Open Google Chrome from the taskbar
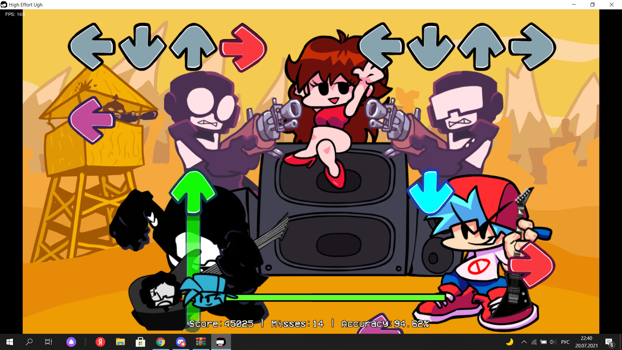The image size is (622, 350). (x=161, y=342)
